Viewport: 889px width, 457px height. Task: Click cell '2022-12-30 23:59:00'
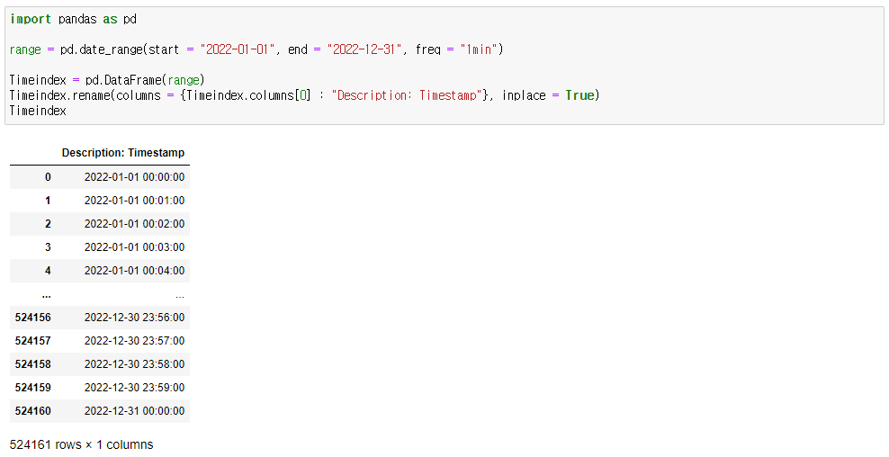(134, 388)
